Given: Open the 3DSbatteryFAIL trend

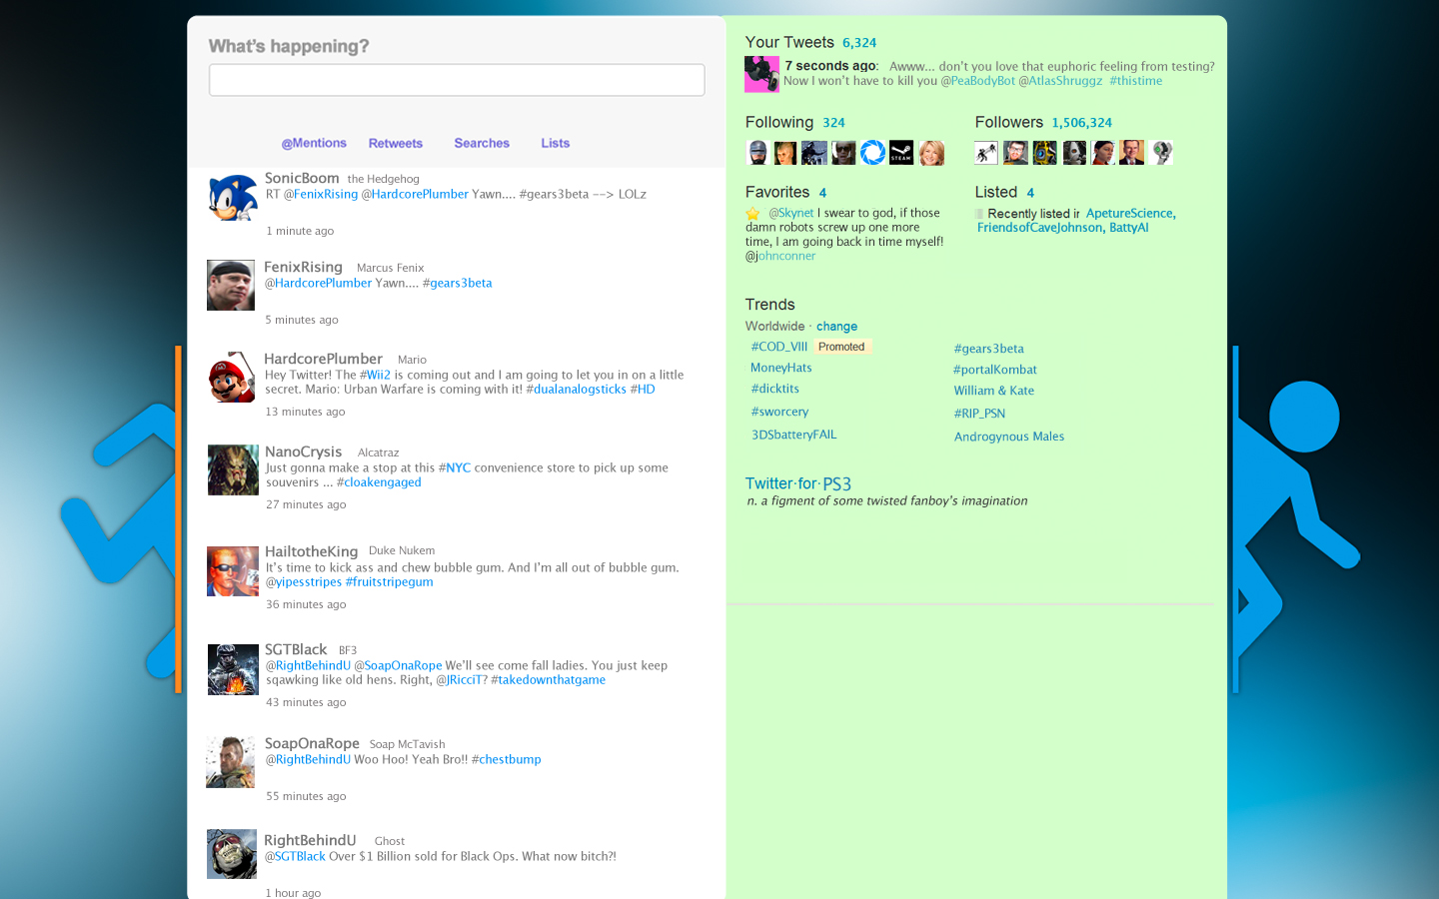Looking at the screenshot, I should click(794, 435).
